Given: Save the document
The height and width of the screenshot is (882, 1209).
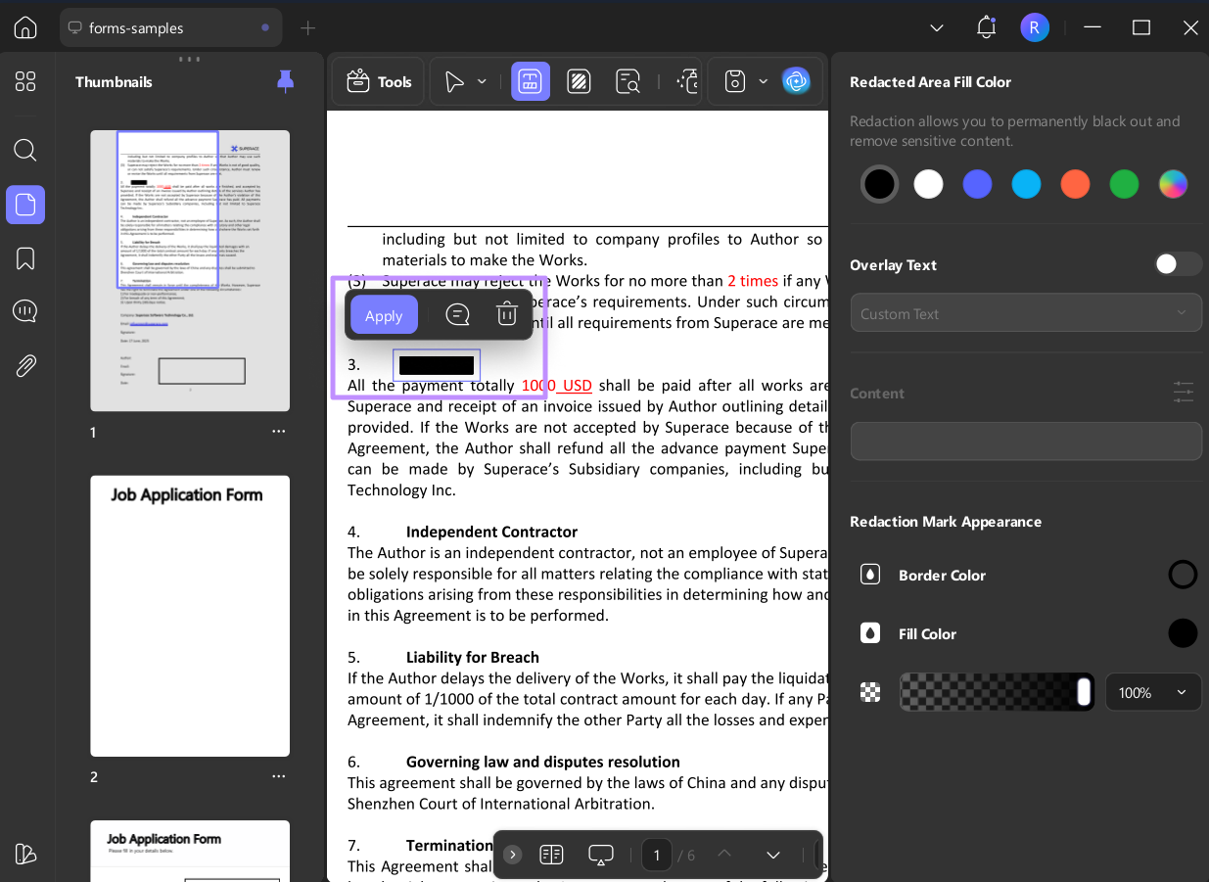Looking at the screenshot, I should (732, 81).
